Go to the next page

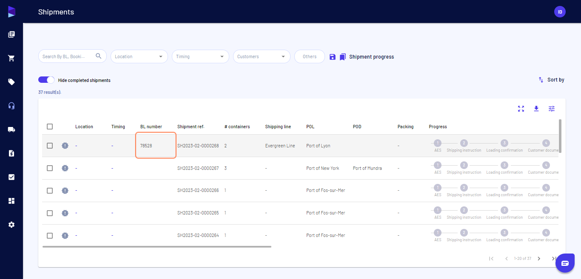[x=539, y=259]
